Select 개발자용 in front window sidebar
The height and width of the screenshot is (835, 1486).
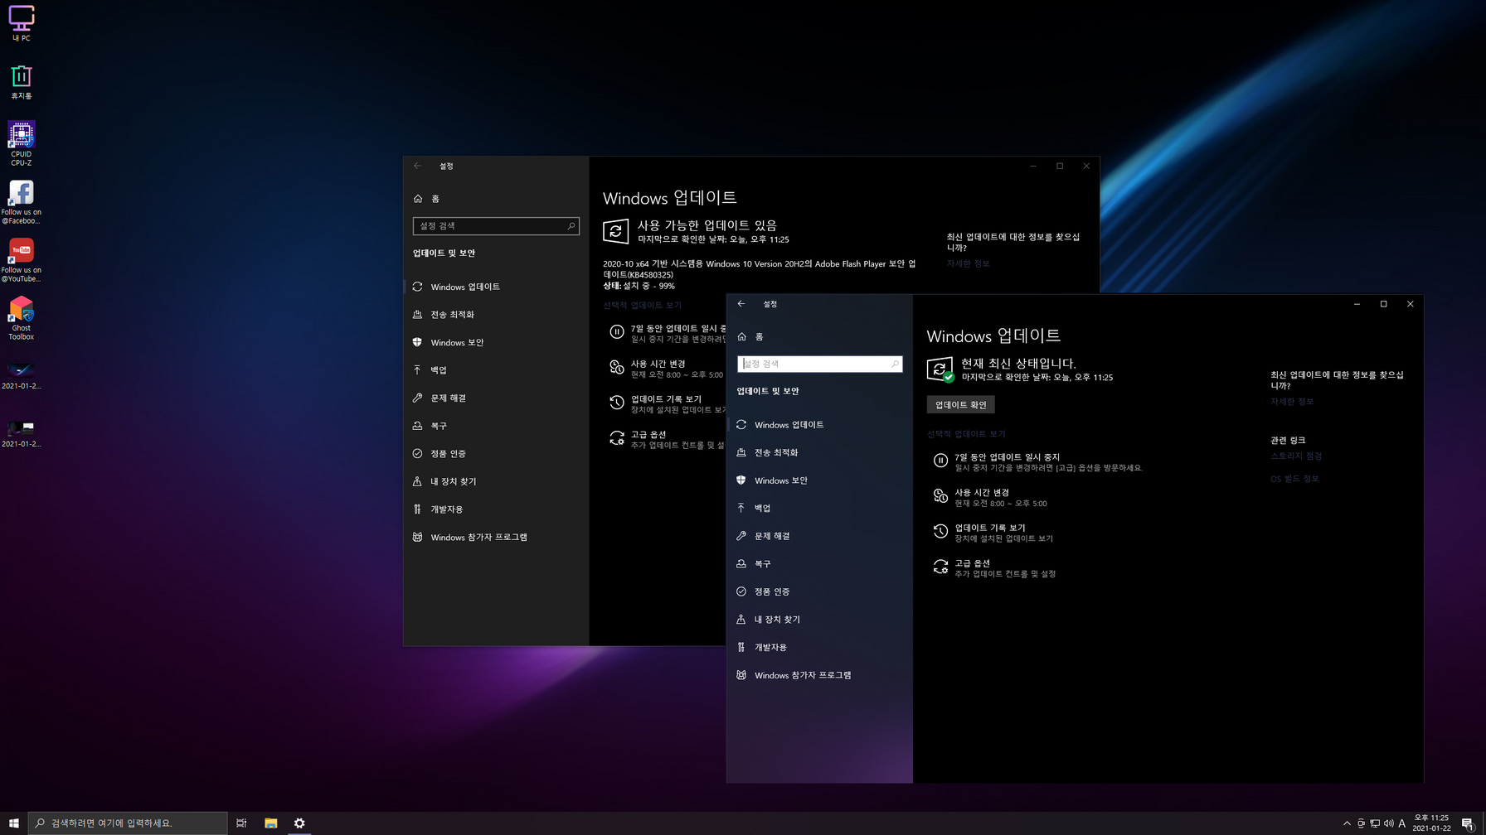pos(819,647)
